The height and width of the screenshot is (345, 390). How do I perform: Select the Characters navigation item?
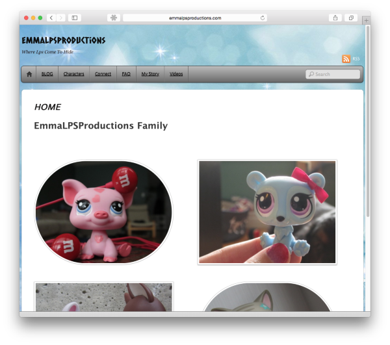point(73,74)
